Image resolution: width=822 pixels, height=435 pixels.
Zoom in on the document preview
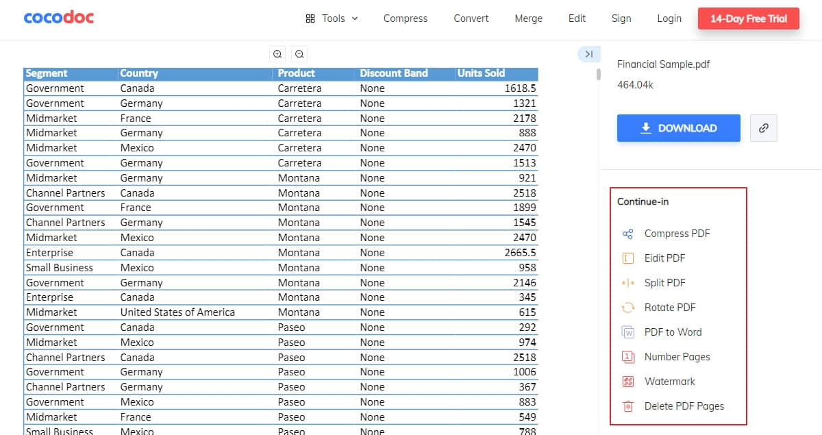[277, 53]
